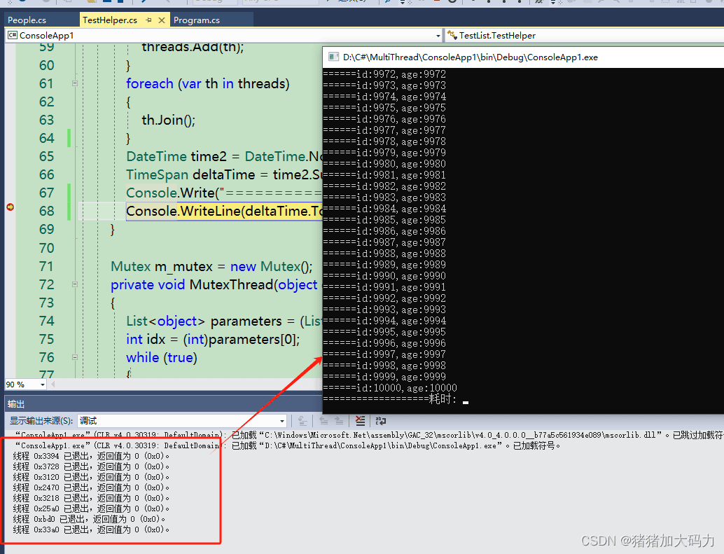The height and width of the screenshot is (554, 724).
Task: Collapse the MutexThread method at line 72
Action: (x=75, y=284)
